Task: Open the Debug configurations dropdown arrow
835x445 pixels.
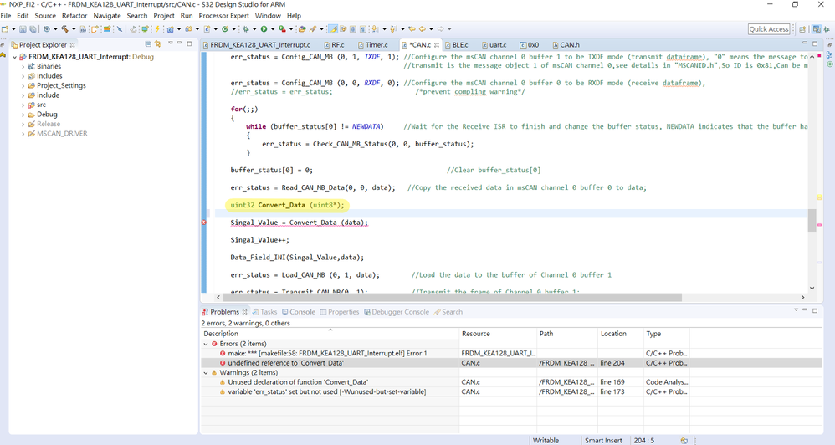Action: click(254, 28)
